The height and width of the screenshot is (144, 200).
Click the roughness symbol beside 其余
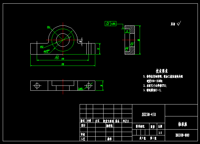coord(179,24)
